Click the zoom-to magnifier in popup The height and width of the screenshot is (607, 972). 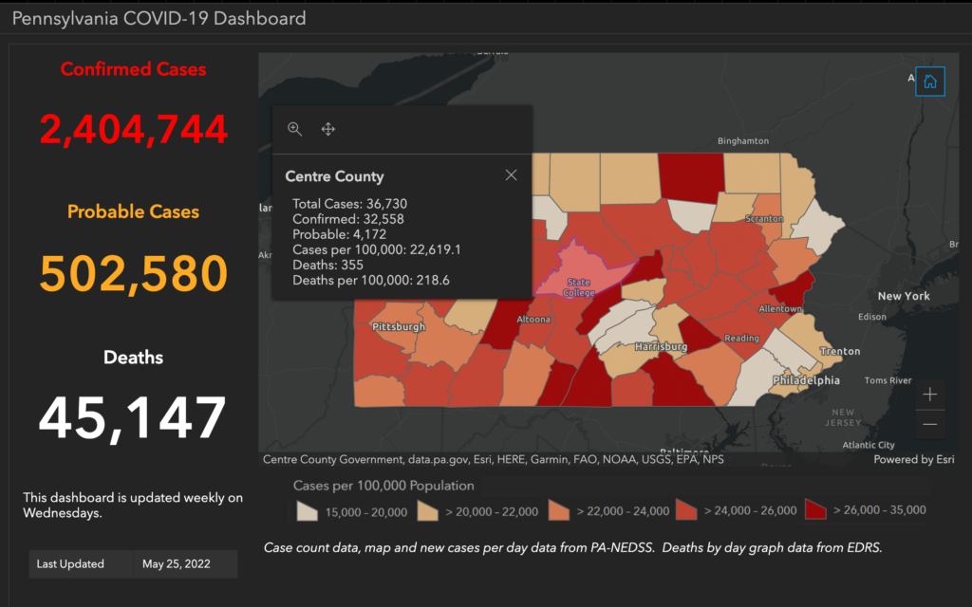click(x=295, y=129)
